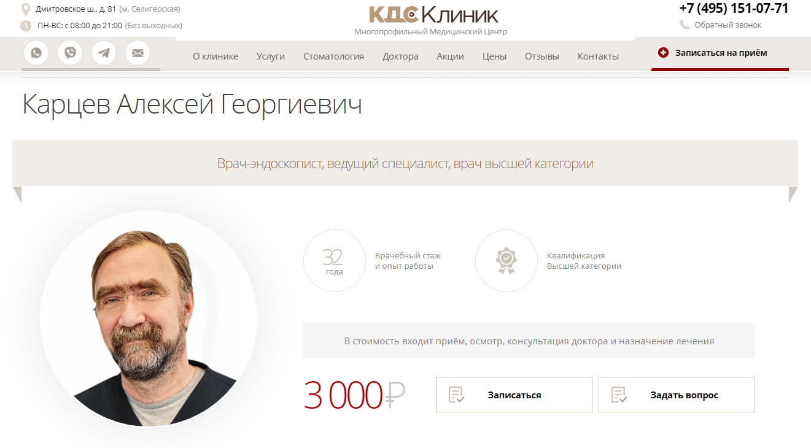Click the email envelope icon
811x448 pixels.
[x=138, y=53]
